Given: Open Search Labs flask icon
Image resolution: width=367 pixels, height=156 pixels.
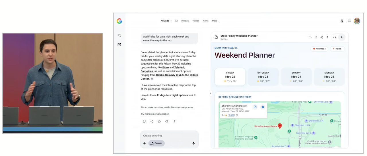Looking at the screenshot, I should coord(342,21).
